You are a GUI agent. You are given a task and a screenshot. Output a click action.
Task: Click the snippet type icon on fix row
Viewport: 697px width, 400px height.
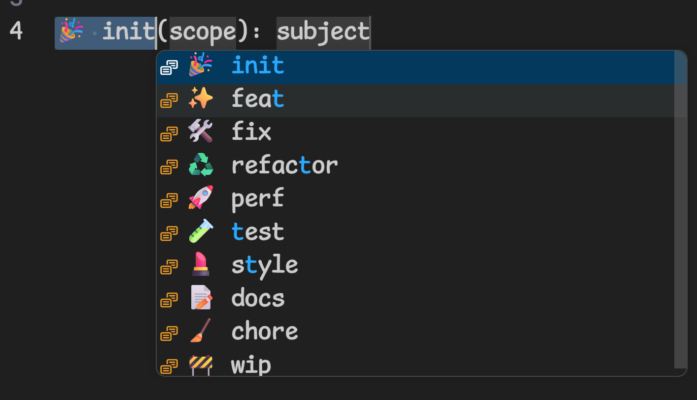point(169,133)
